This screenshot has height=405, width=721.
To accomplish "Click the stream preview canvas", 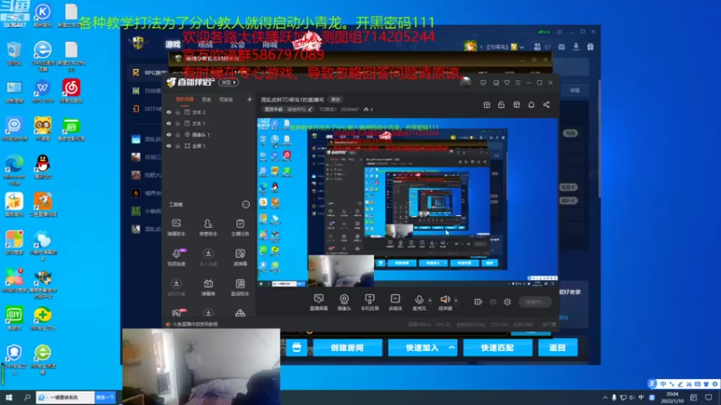I will point(407,202).
